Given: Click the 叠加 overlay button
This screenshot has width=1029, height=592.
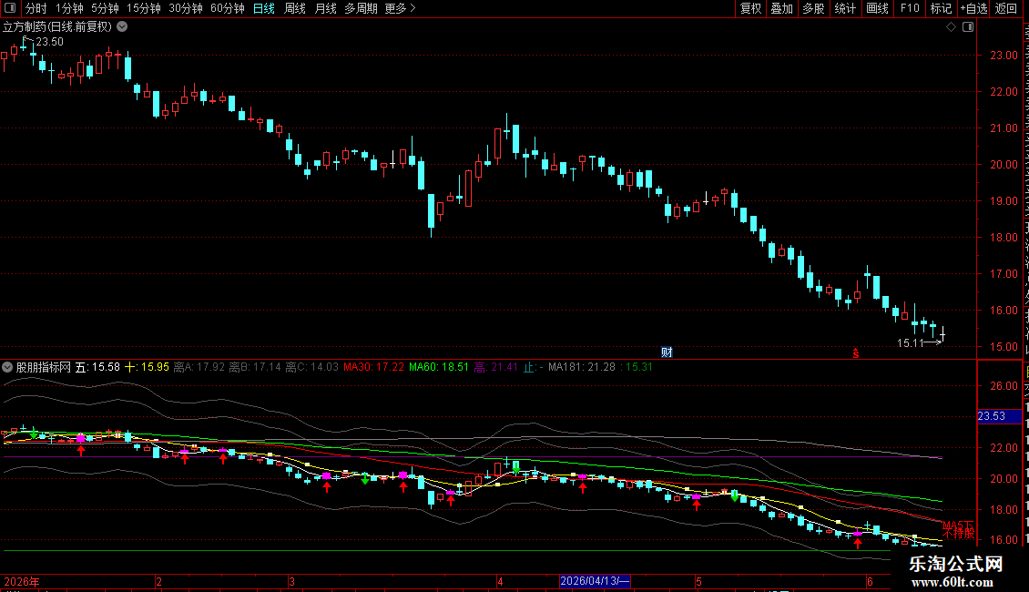Looking at the screenshot, I should (x=781, y=8).
